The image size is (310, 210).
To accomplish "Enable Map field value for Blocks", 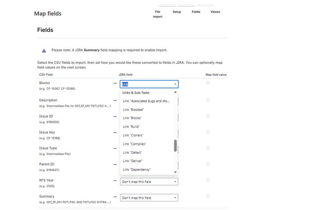I will [208, 82].
